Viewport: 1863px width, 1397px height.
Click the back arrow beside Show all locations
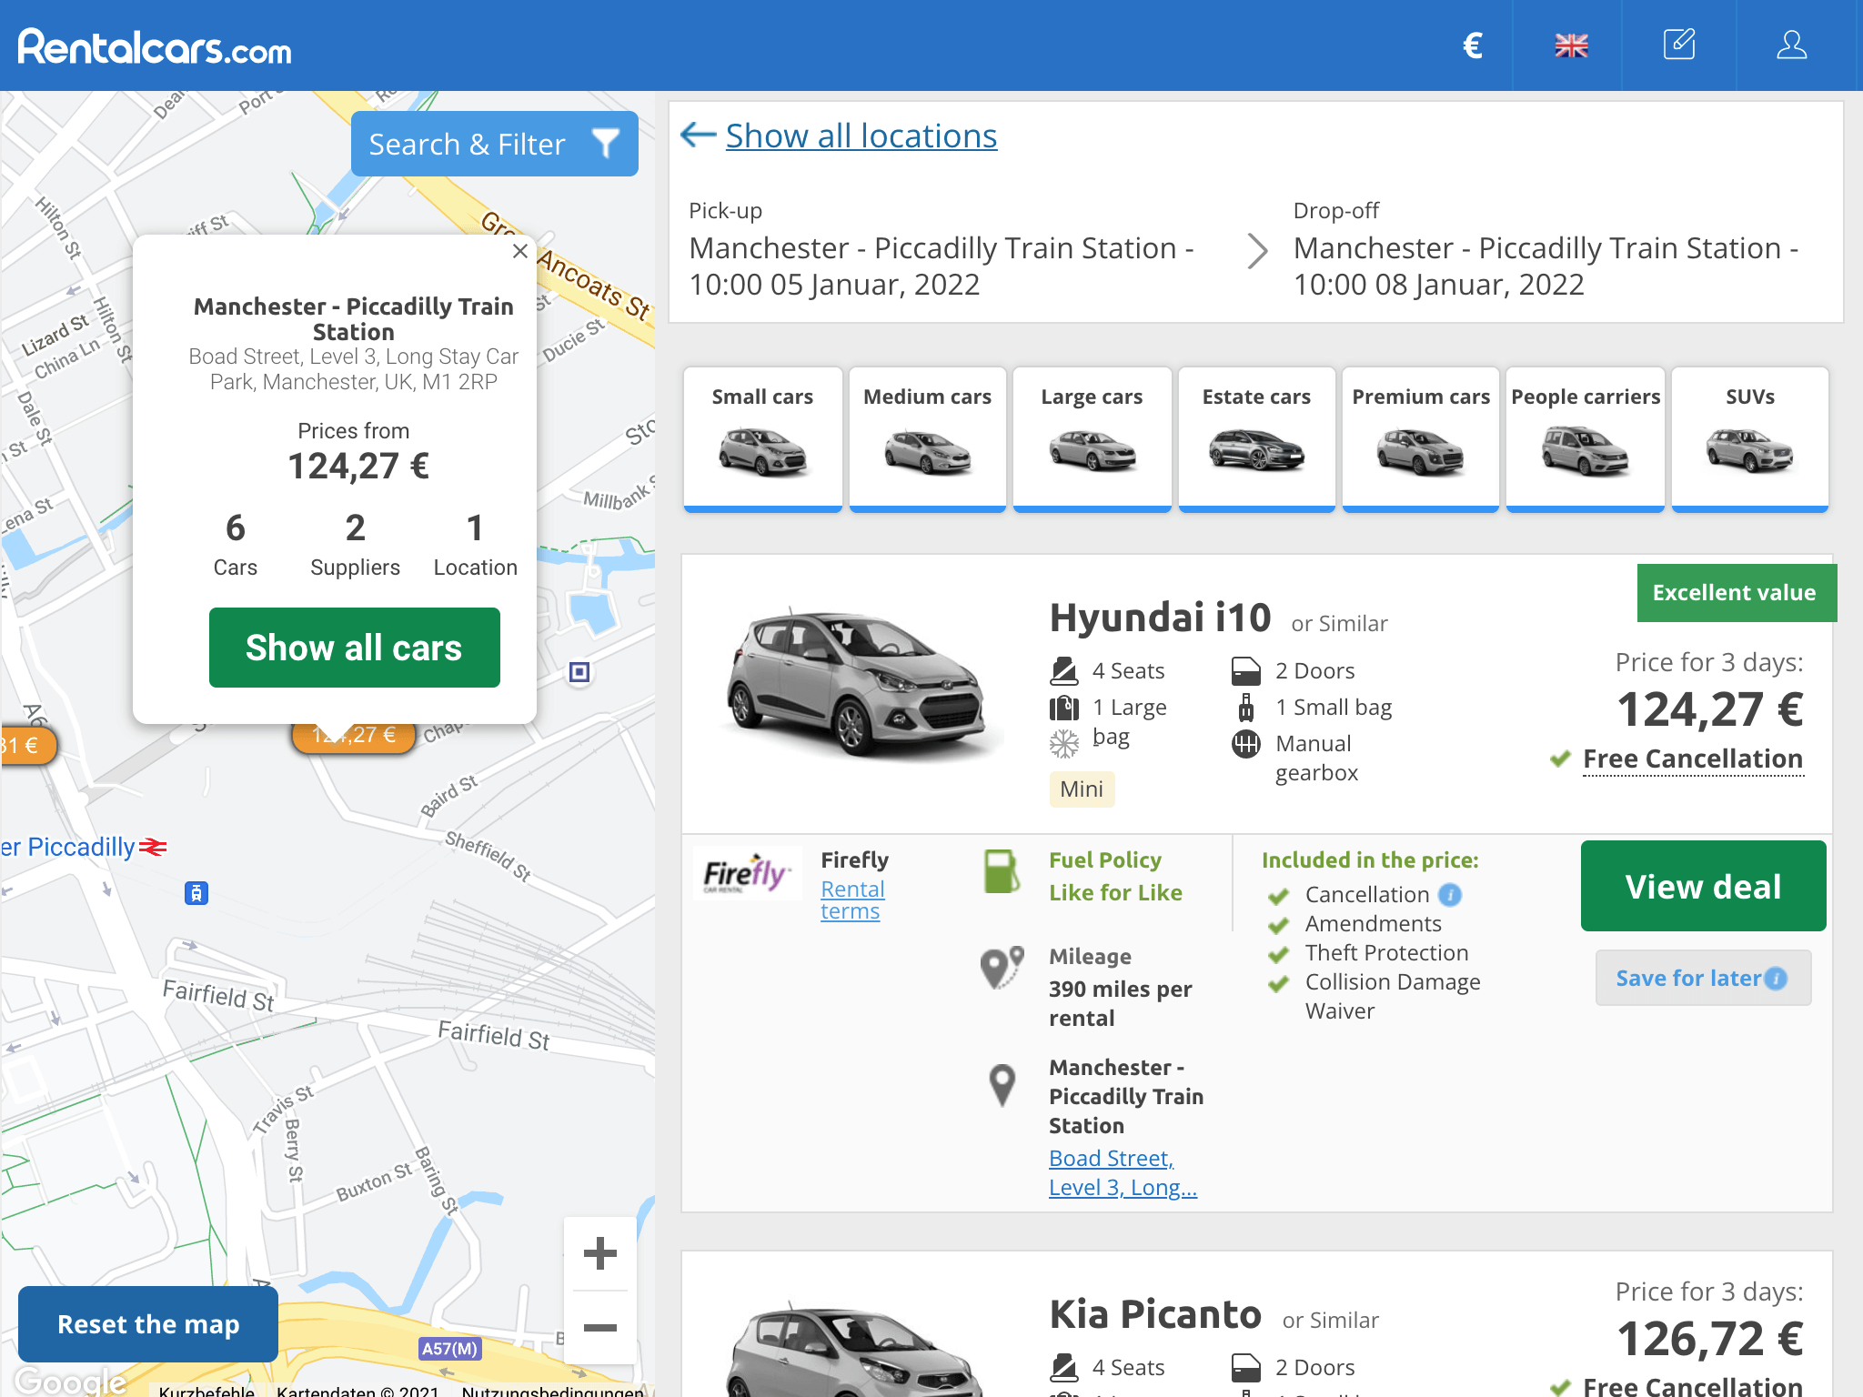tap(698, 136)
